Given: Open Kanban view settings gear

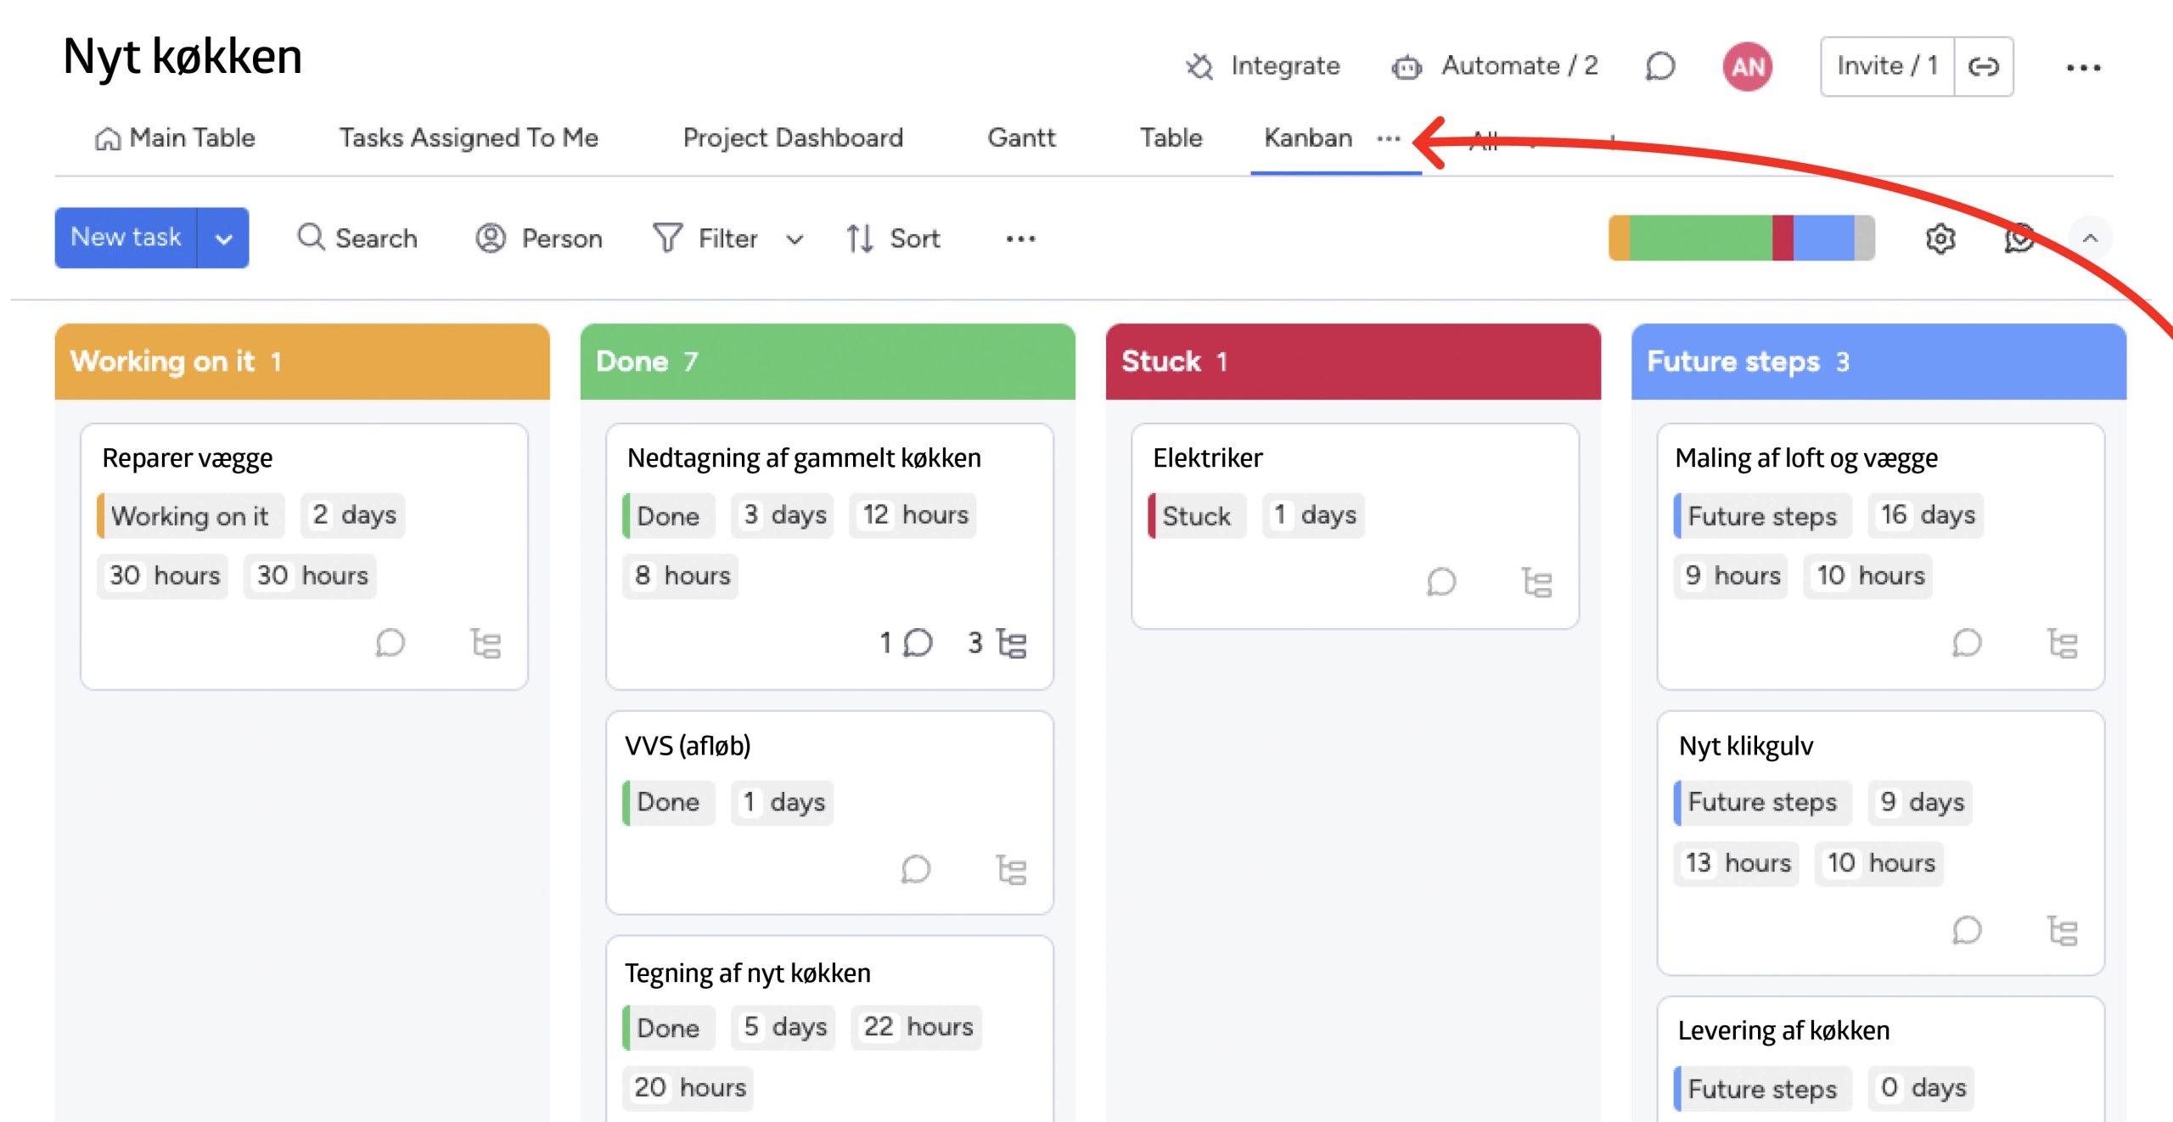Looking at the screenshot, I should (1940, 238).
